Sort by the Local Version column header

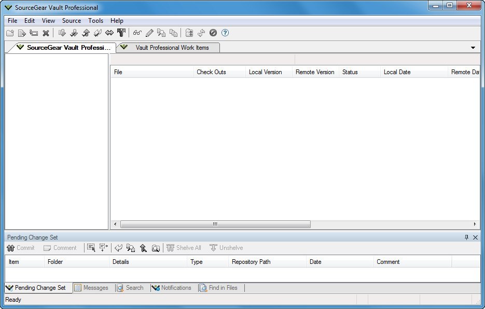tap(269, 72)
